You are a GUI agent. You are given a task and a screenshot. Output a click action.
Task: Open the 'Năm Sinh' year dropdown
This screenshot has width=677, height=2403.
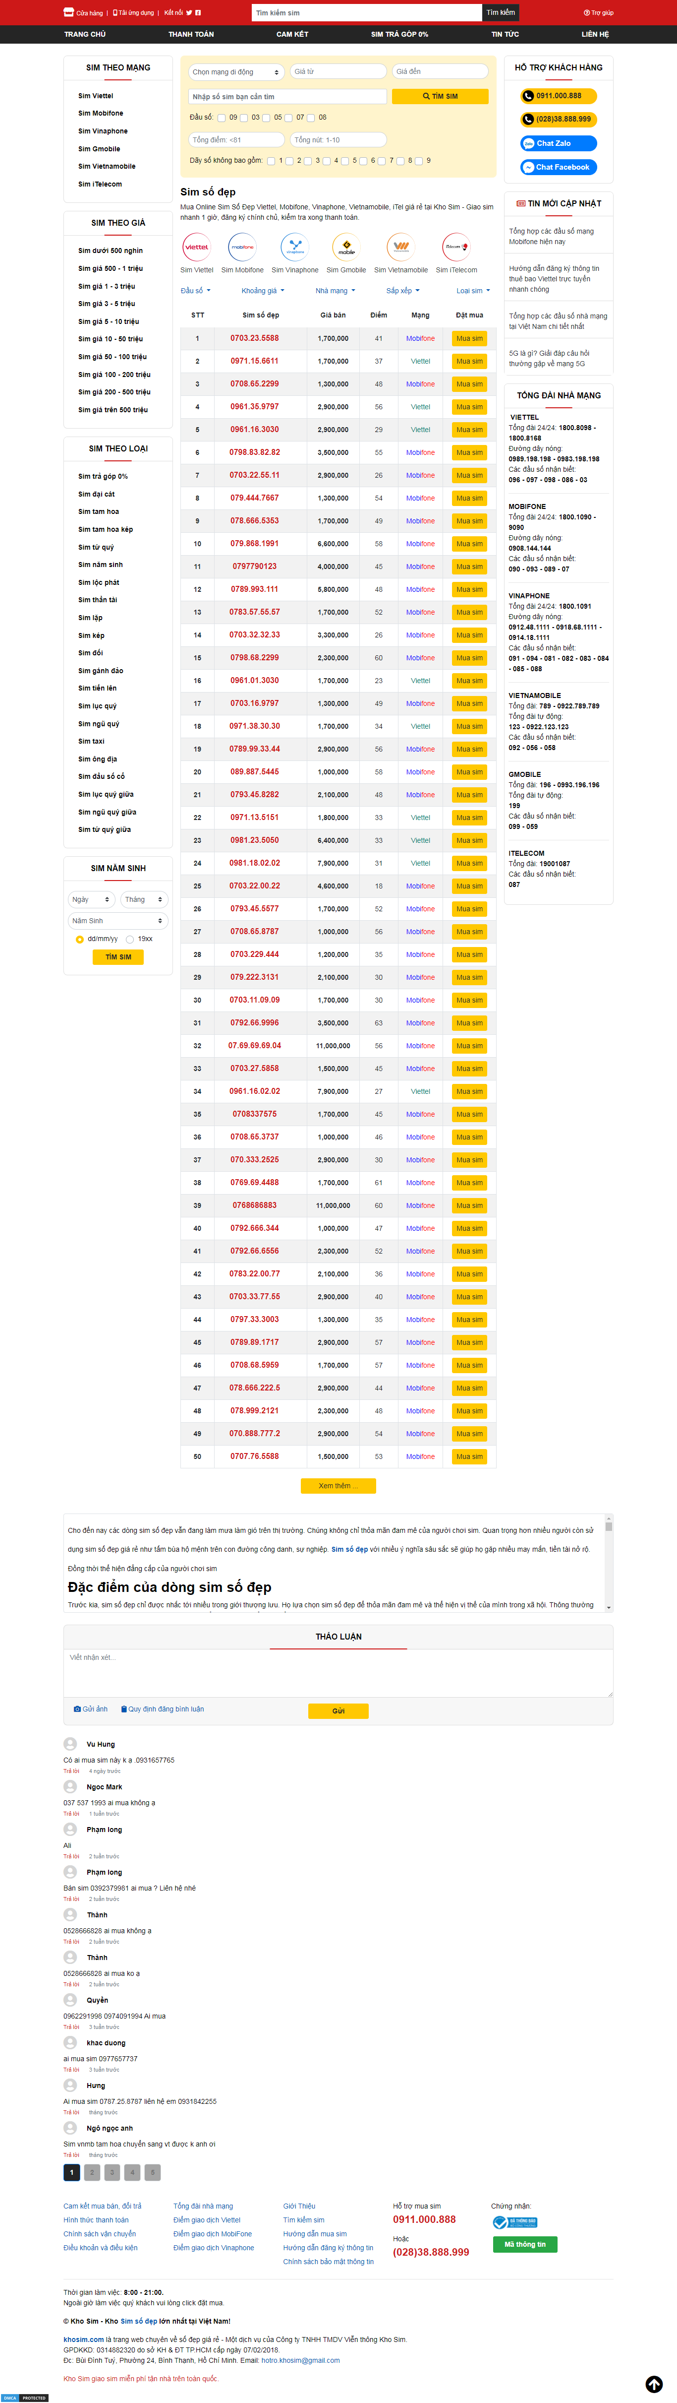click(x=117, y=921)
